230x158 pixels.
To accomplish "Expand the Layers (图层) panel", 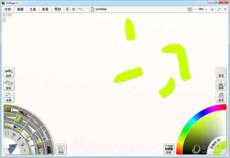I will tap(221, 73).
